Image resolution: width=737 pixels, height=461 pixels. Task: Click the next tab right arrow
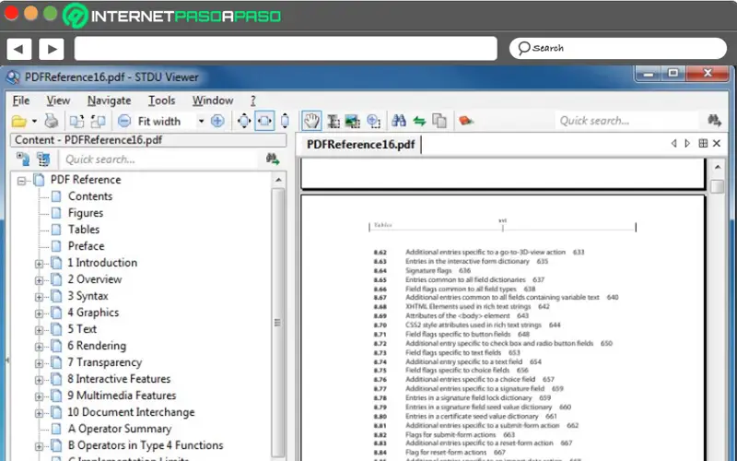tap(687, 143)
